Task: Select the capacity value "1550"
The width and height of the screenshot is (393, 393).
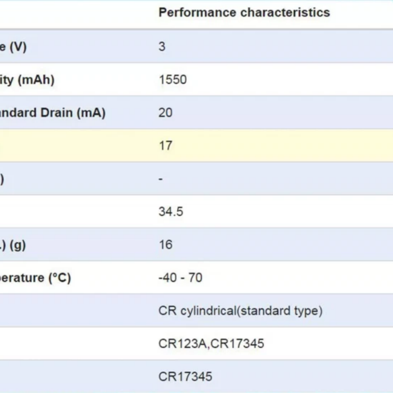Action: [173, 80]
